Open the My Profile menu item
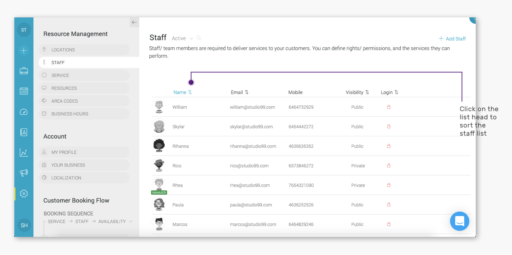Screen dimensions: 512x255 84,152
